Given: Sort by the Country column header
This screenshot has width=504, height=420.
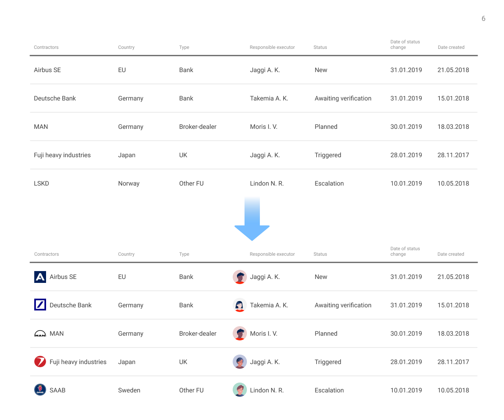Looking at the screenshot, I should point(126,47).
